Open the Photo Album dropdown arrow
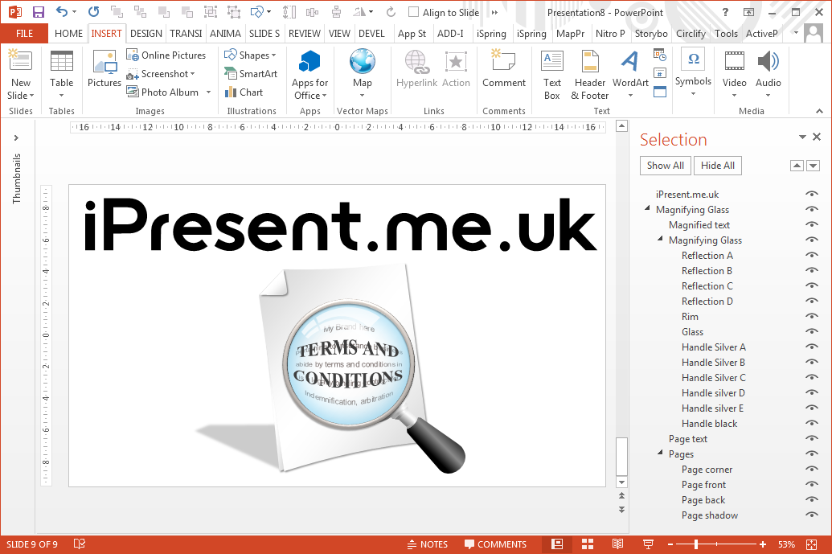The image size is (832, 554). pyautogui.click(x=208, y=92)
